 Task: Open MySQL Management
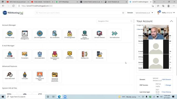(85, 35)
